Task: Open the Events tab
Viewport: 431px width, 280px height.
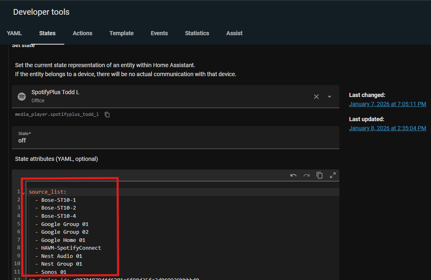Action: [159, 33]
